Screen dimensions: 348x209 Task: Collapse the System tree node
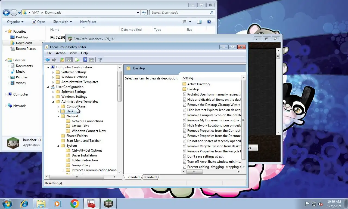[x=58, y=146]
